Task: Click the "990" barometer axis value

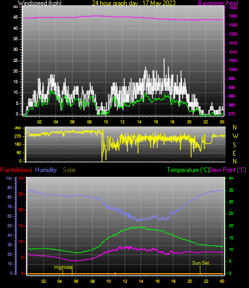Action: [231, 87]
